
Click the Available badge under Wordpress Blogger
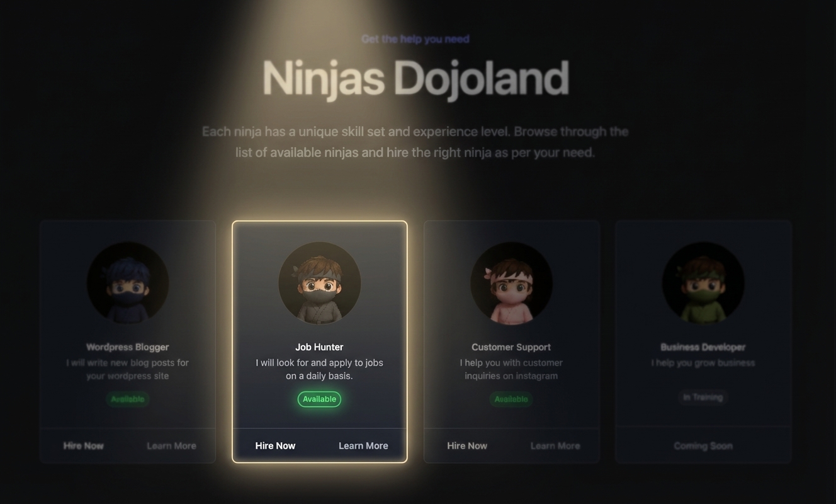[x=128, y=399]
